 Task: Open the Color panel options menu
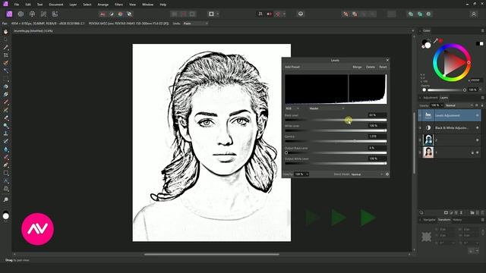(482, 30)
